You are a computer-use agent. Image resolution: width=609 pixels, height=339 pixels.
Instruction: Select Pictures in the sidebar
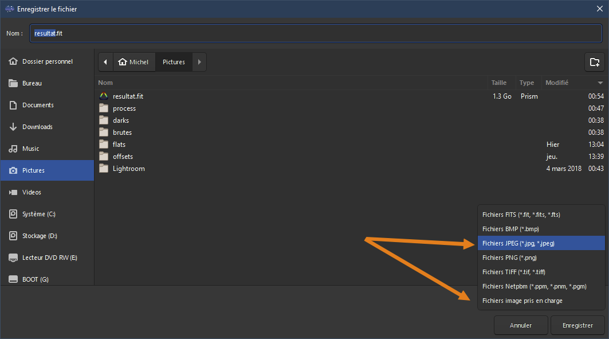(48, 170)
